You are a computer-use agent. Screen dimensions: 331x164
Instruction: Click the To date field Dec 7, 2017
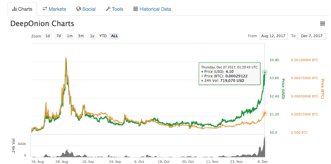pos(312,36)
